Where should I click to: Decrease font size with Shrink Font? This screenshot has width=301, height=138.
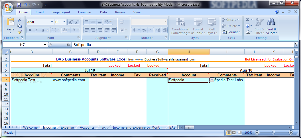click(x=77, y=22)
